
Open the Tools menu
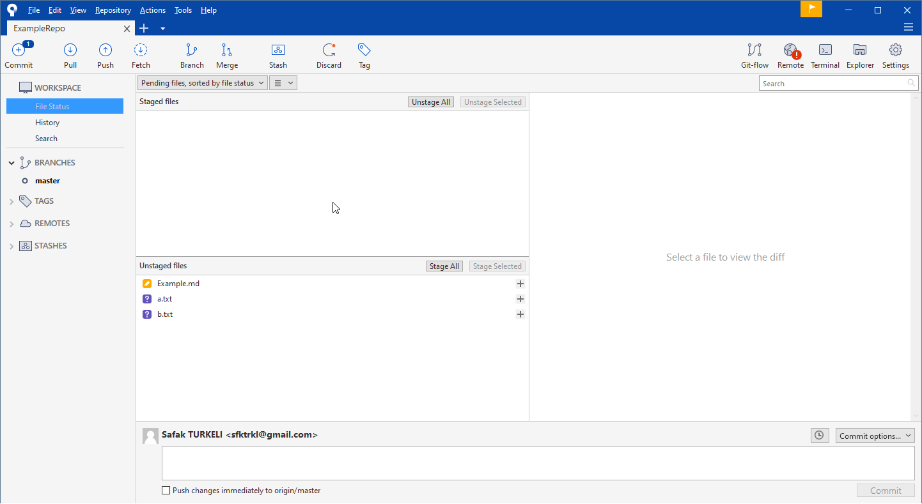pyautogui.click(x=183, y=10)
